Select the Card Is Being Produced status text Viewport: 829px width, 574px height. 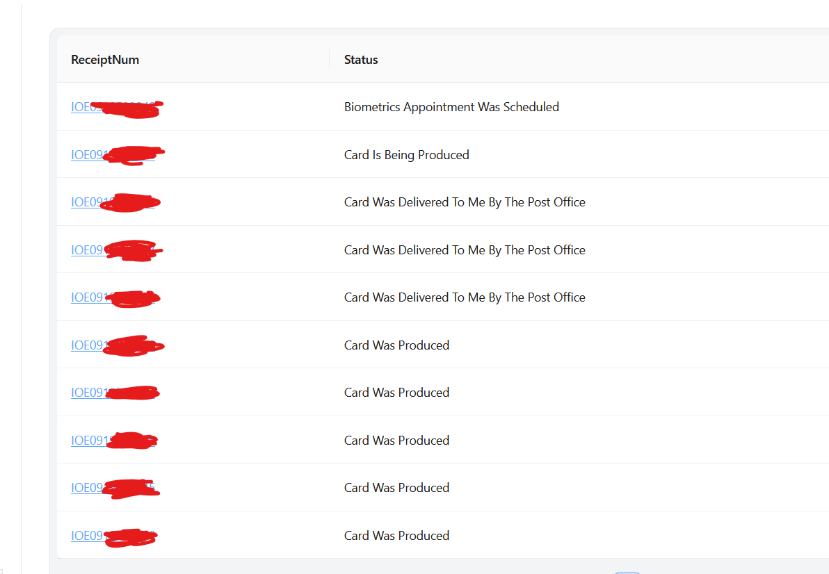407,155
